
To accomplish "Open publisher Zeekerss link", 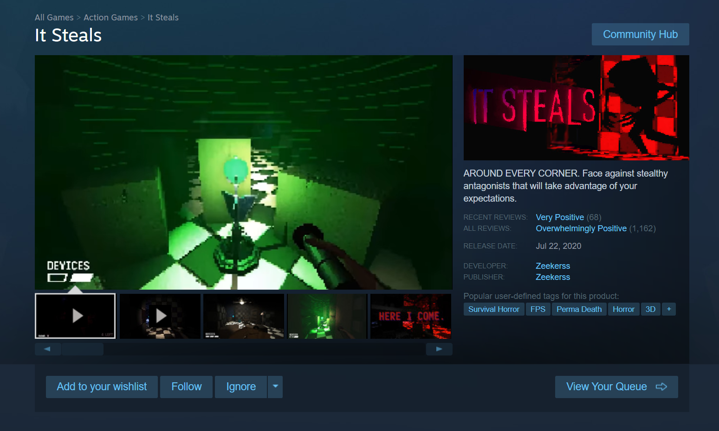I will (x=553, y=277).
